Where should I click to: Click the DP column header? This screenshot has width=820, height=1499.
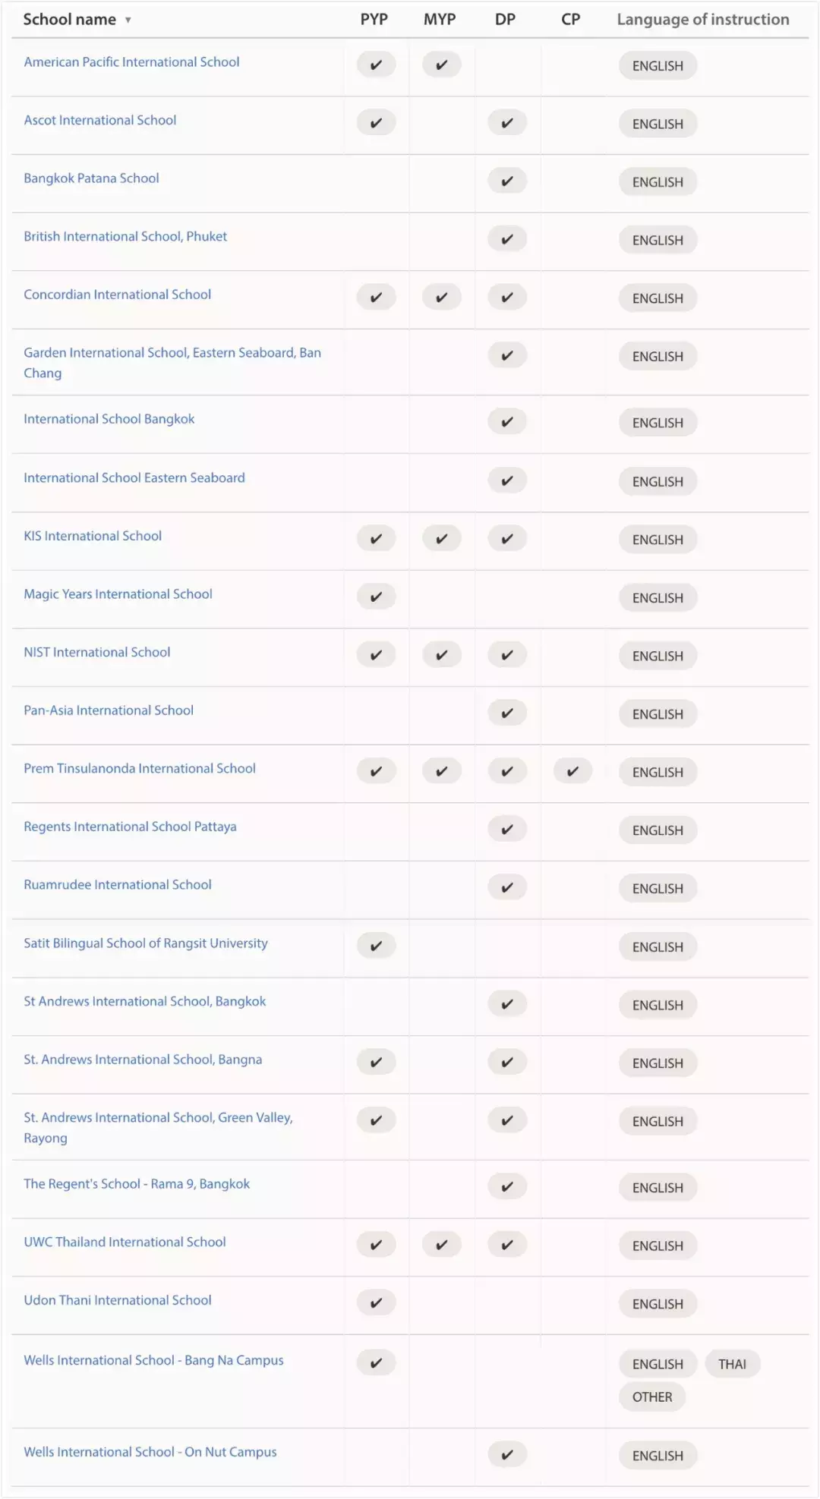(505, 20)
